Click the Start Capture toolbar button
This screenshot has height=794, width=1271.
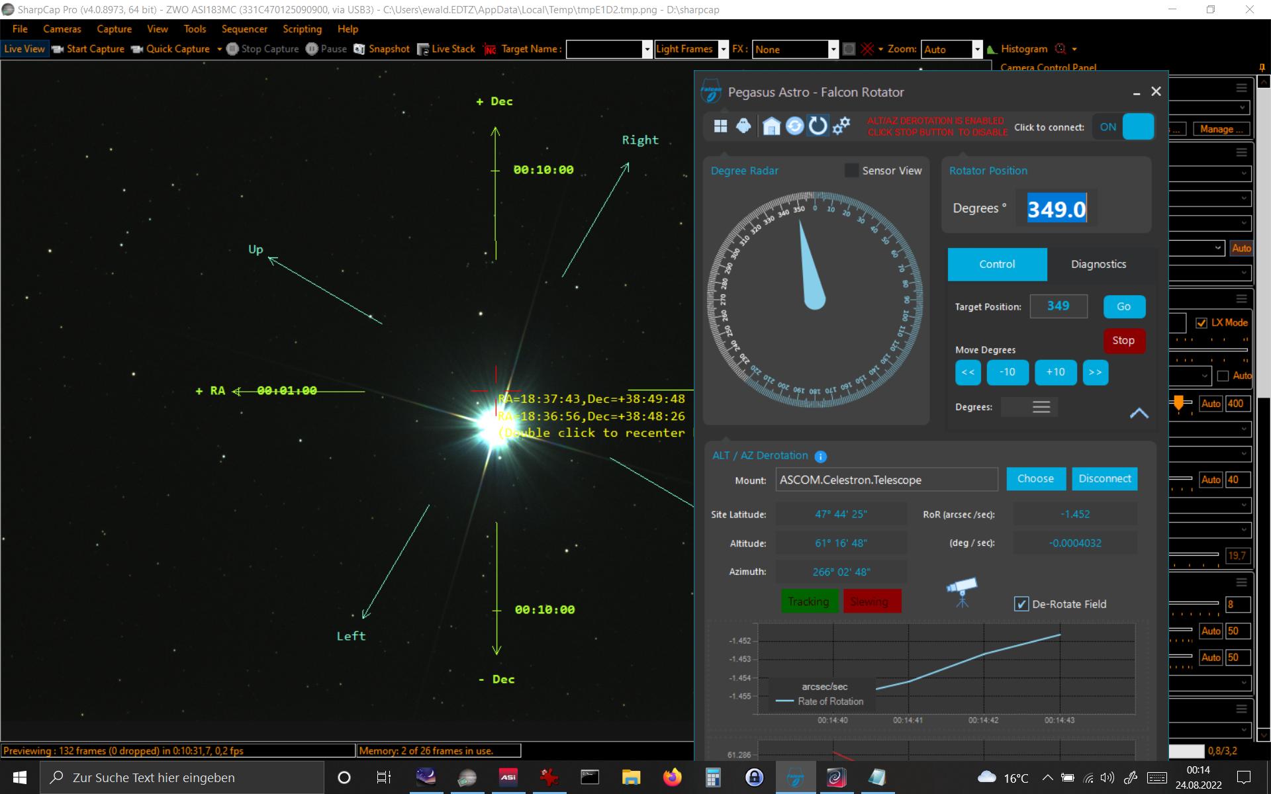pos(89,49)
